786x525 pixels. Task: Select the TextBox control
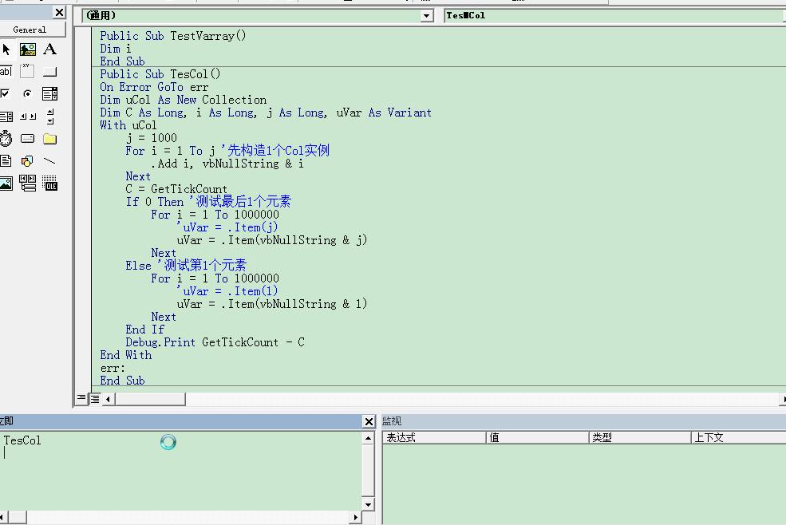[6, 71]
